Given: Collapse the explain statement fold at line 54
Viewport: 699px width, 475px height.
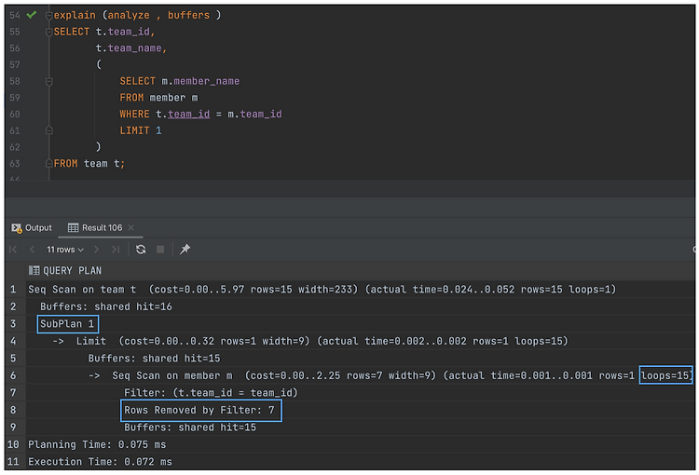Looking at the screenshot, I should pyautogui.click(x=49, y=16).
